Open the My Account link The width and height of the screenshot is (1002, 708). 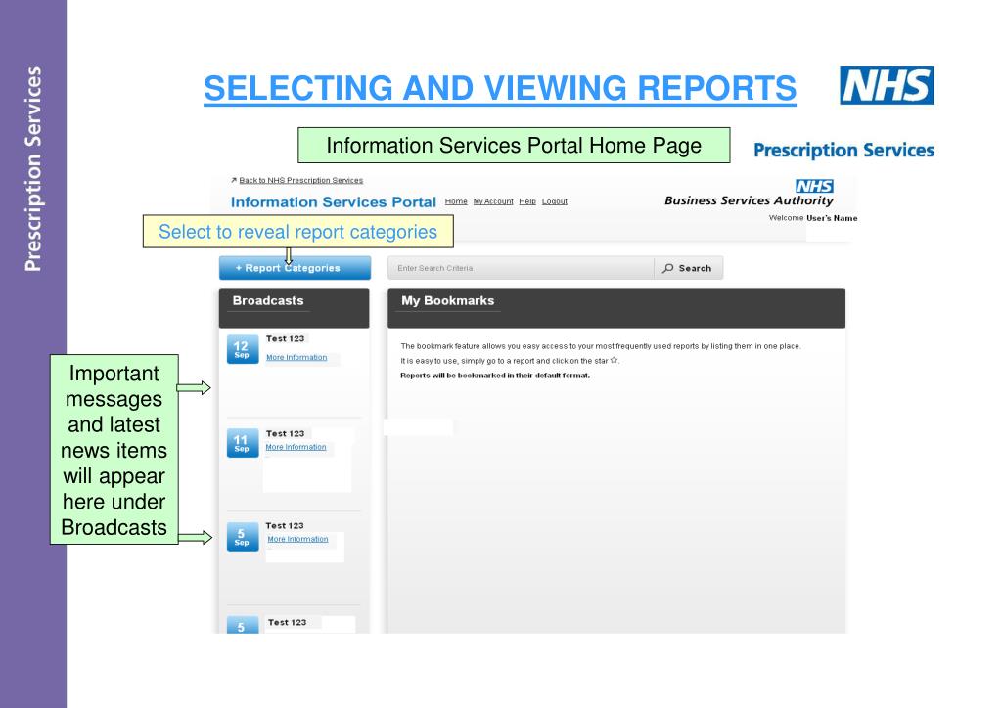click(493, 201)
